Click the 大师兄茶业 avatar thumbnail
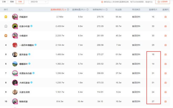 (15, 83)
